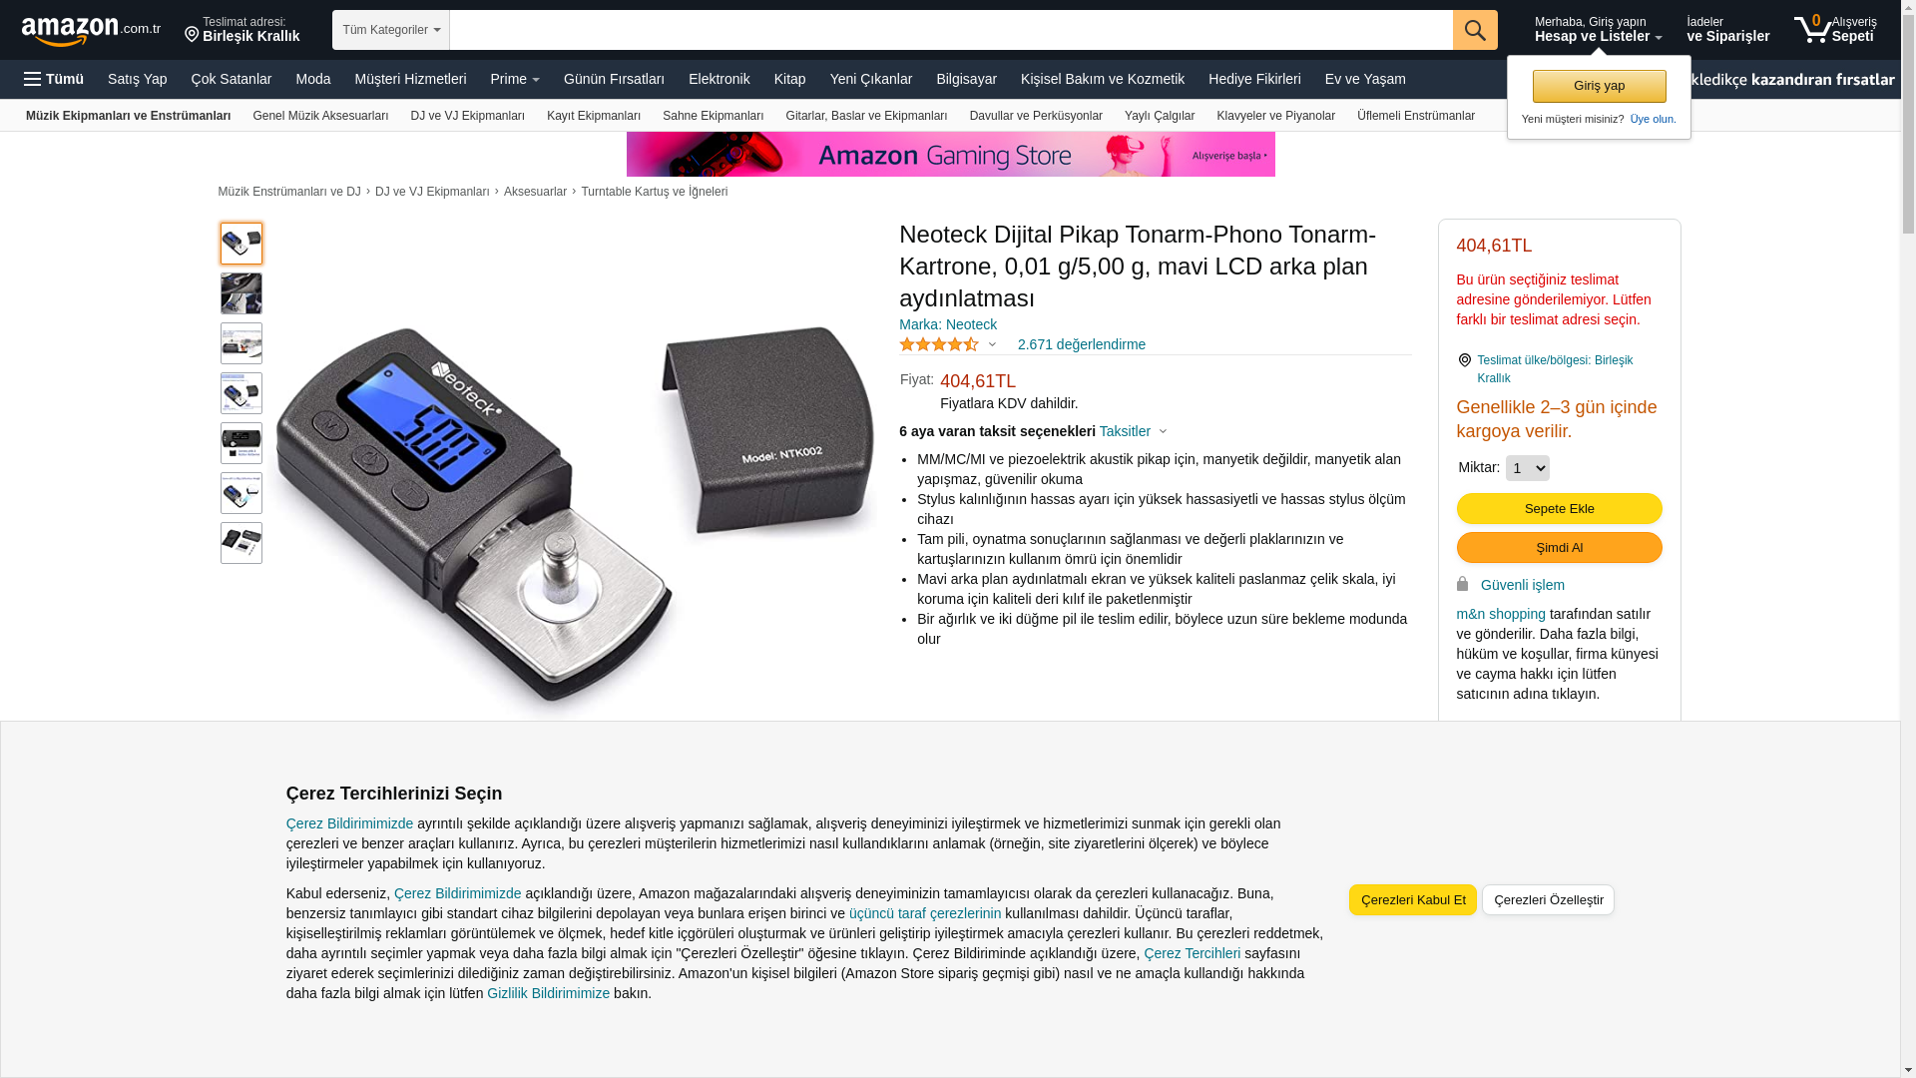The height and width of the screenshot is (1078, 1916).
Task: Open the Tümü hamburger menu
Action: (54, 79)
